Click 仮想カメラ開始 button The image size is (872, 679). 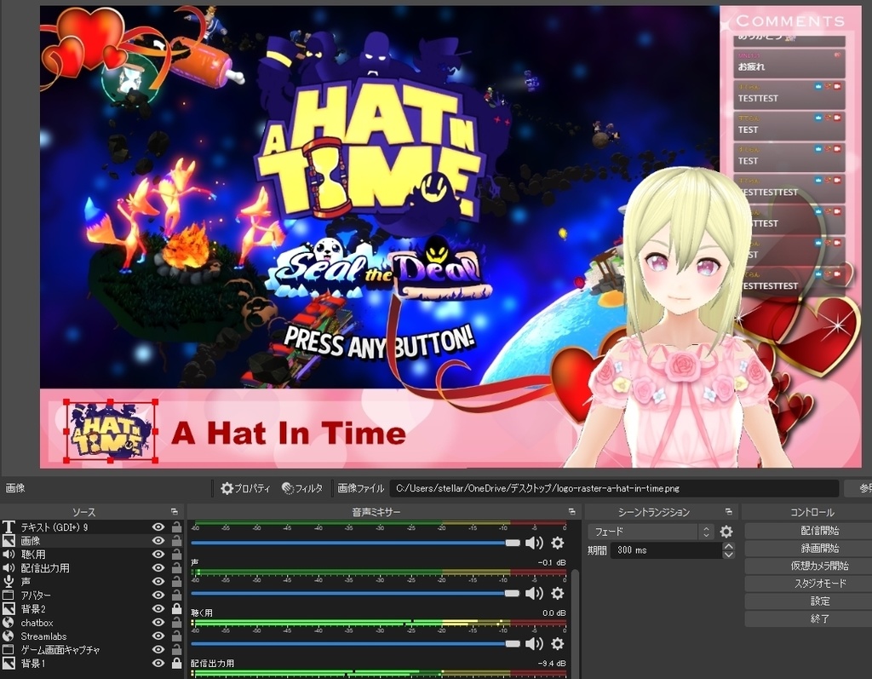(819, 566)
